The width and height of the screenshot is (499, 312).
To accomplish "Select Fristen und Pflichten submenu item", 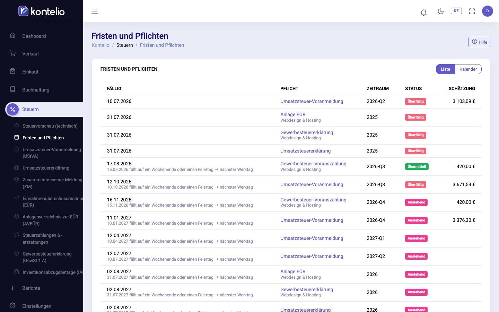I will pos(43,138).
